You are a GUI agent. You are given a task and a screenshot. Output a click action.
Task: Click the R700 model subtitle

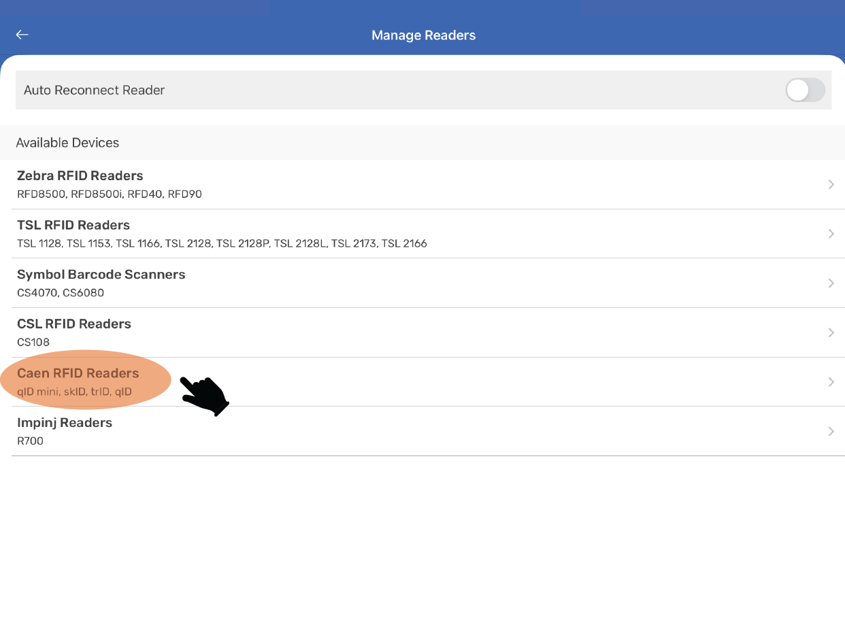pos(30,441)
